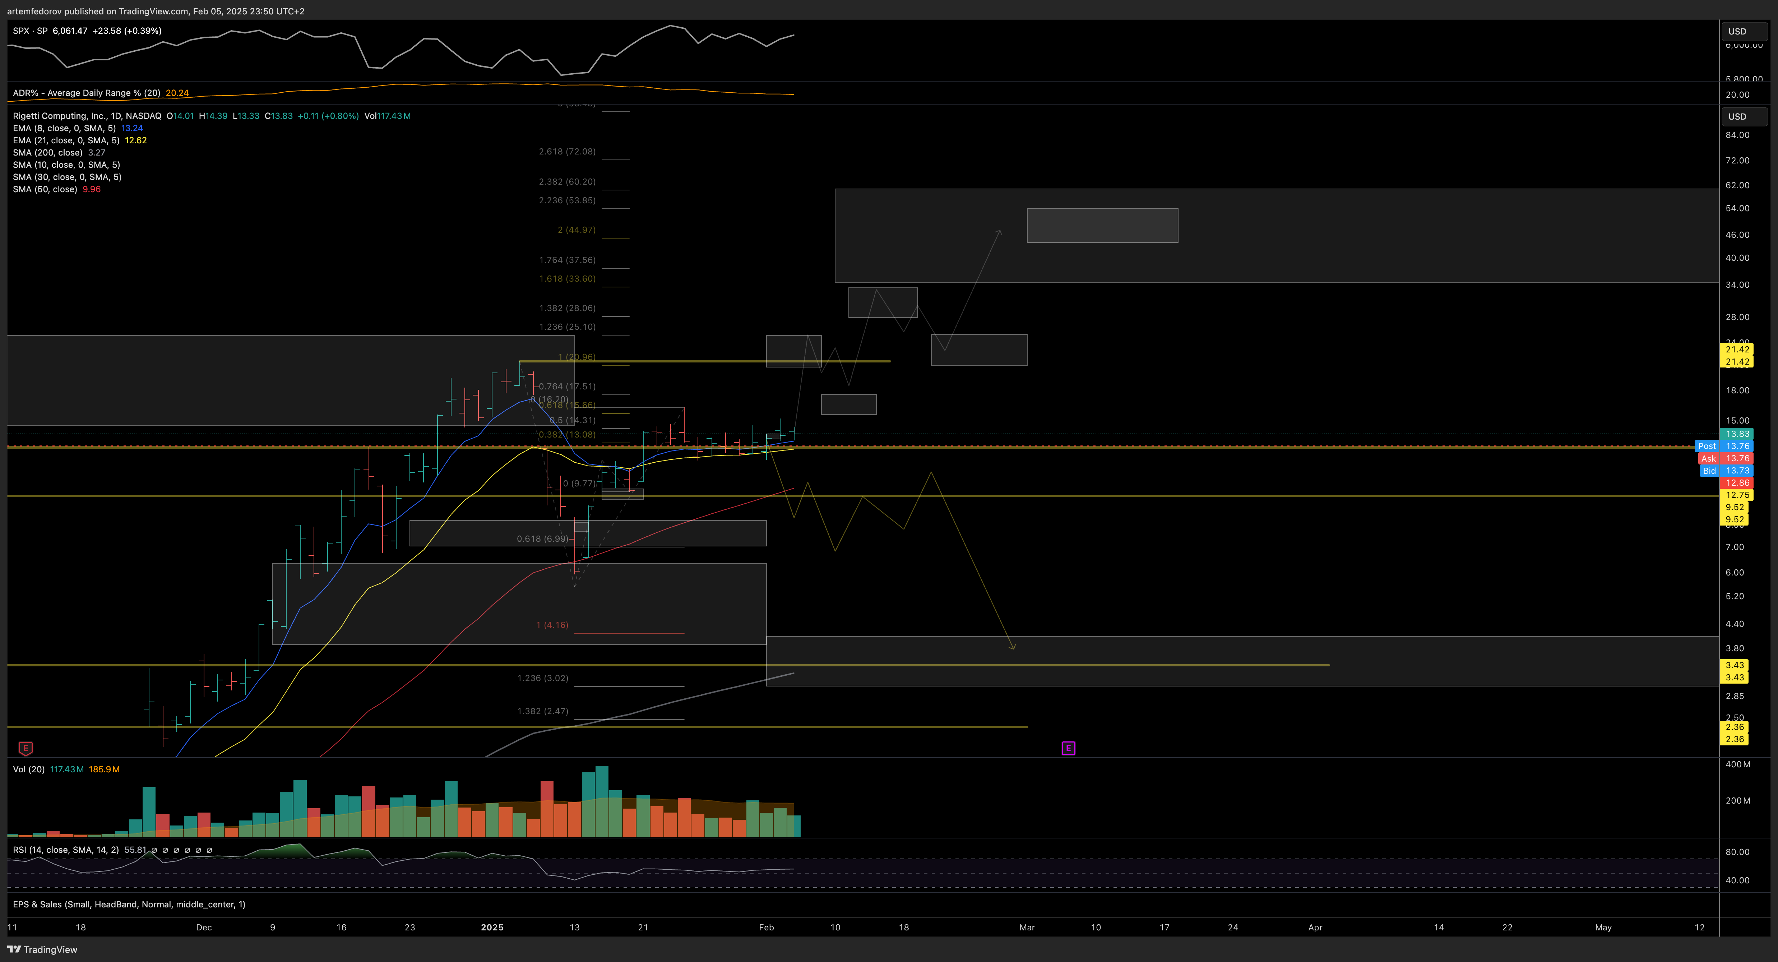The width and height of the screenshot is (1778, 962).
Task: Select the SPX · SP symbol legend
Action: point(88,31)
